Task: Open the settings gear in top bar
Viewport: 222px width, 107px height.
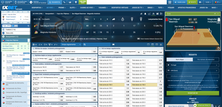Action: (x=200, y=2)
